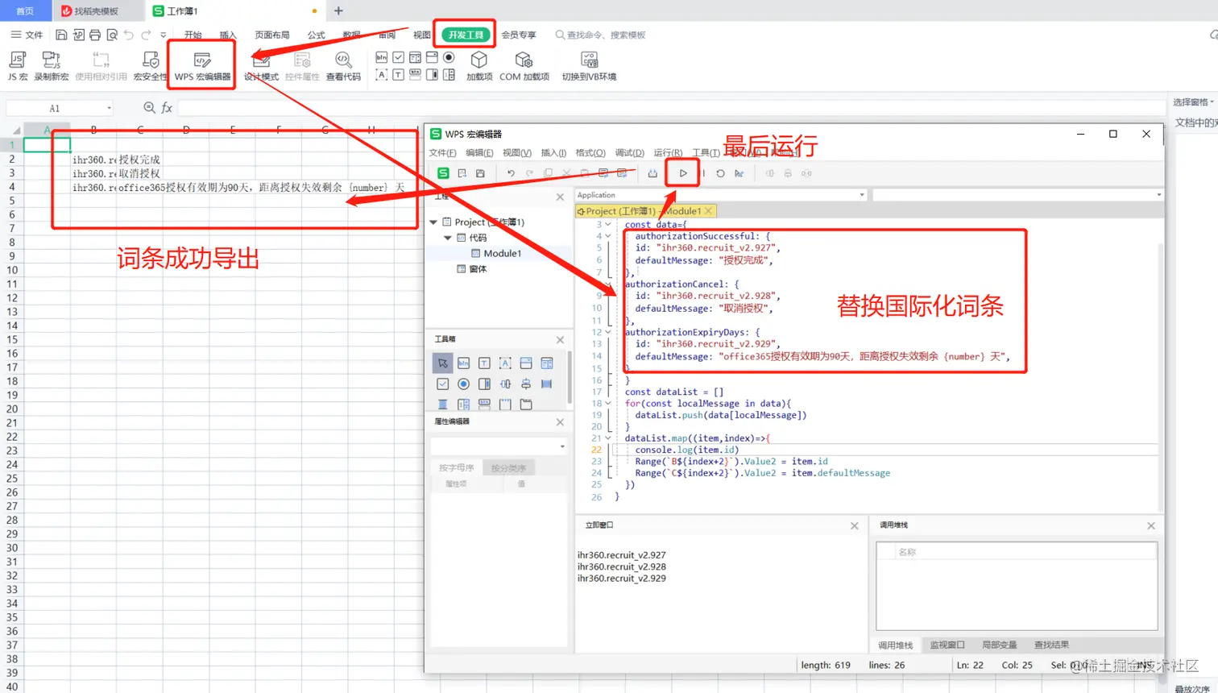Add a new document tab with plus
1218x693 pixels.
click(x=338, y=11)
